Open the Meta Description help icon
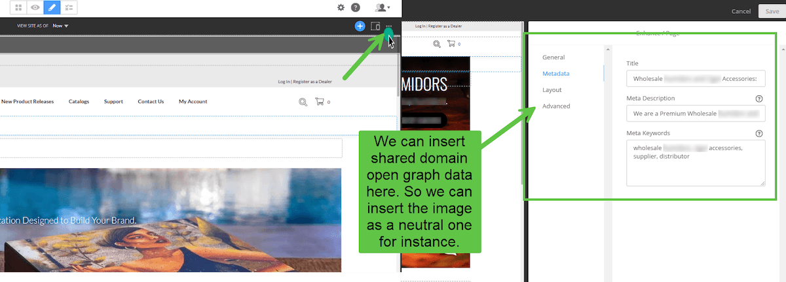786x282 pixels. point(759,99)
